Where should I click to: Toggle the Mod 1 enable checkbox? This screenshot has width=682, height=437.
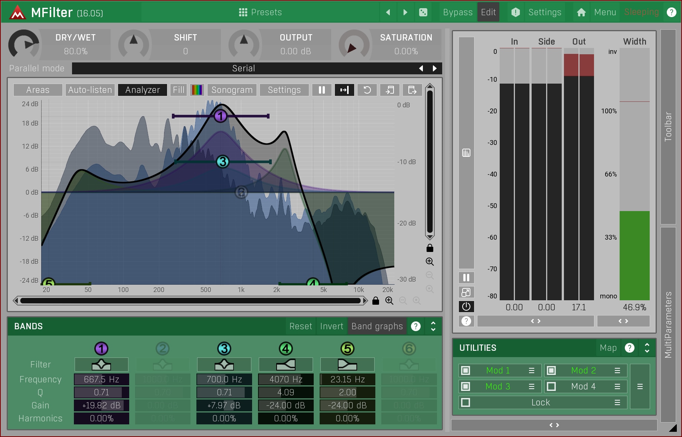click(466, 370)
